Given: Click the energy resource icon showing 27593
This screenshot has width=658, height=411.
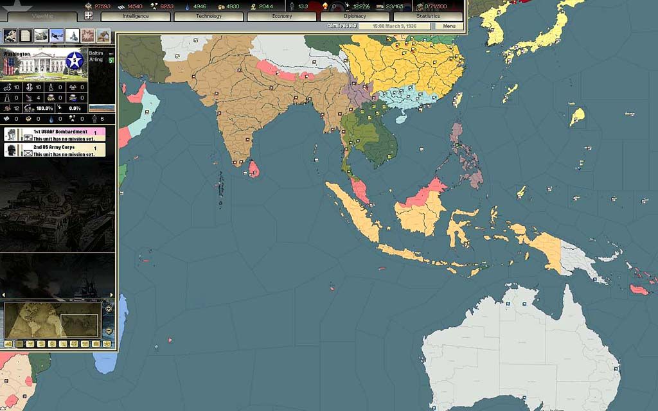Looking at the screenshot, I should point(88,6).
